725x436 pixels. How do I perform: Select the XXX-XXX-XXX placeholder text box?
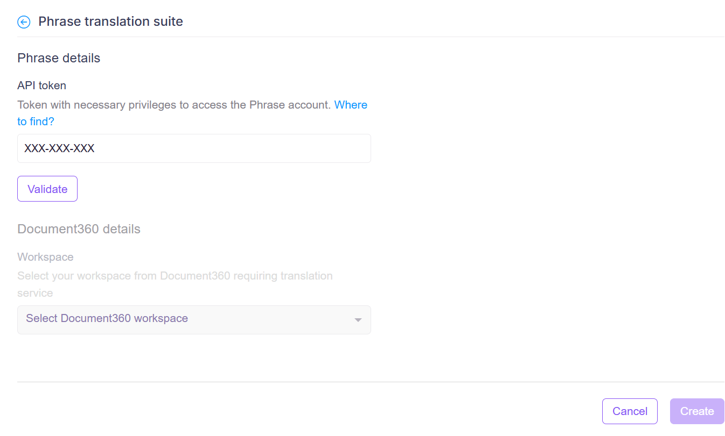(194, 148)
